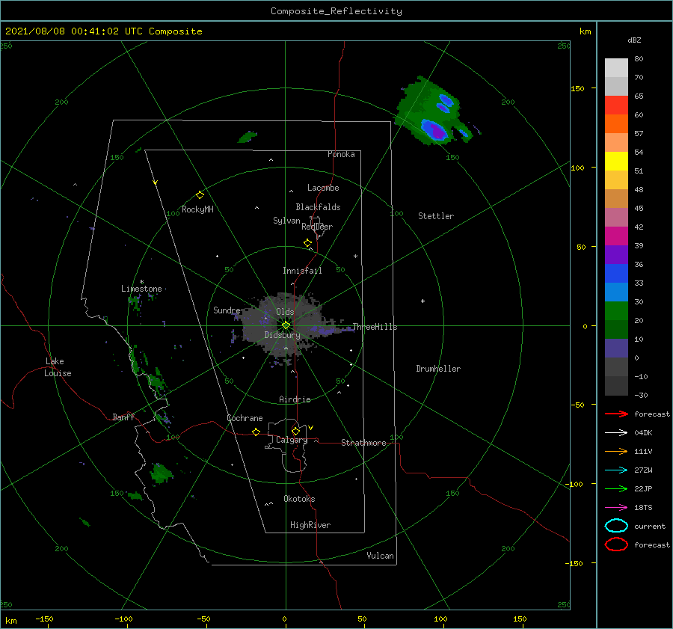Select the bright green 30 dBZ swatch
Viewport: 673px width, 629px height.
[616, 310]
